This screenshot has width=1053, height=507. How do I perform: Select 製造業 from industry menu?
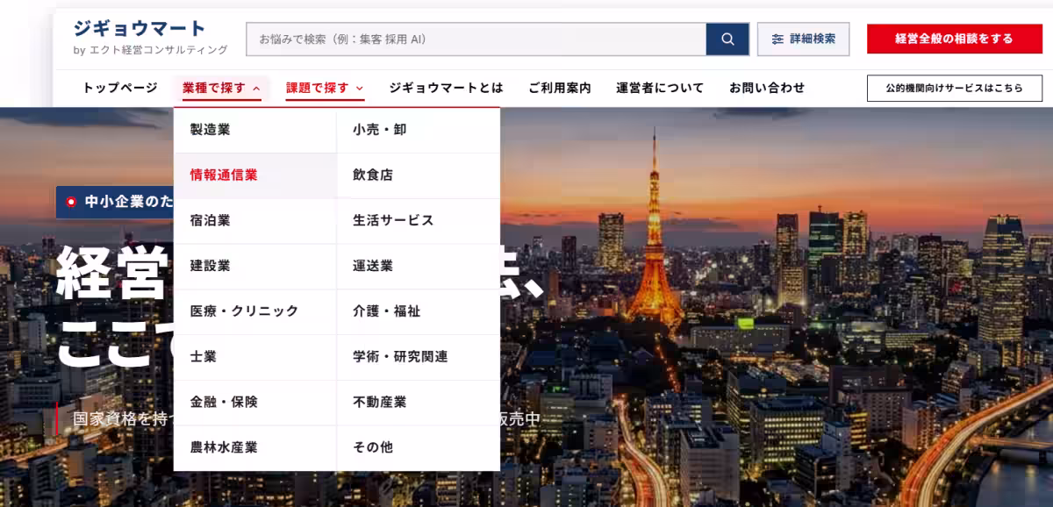tap(255, 130)
